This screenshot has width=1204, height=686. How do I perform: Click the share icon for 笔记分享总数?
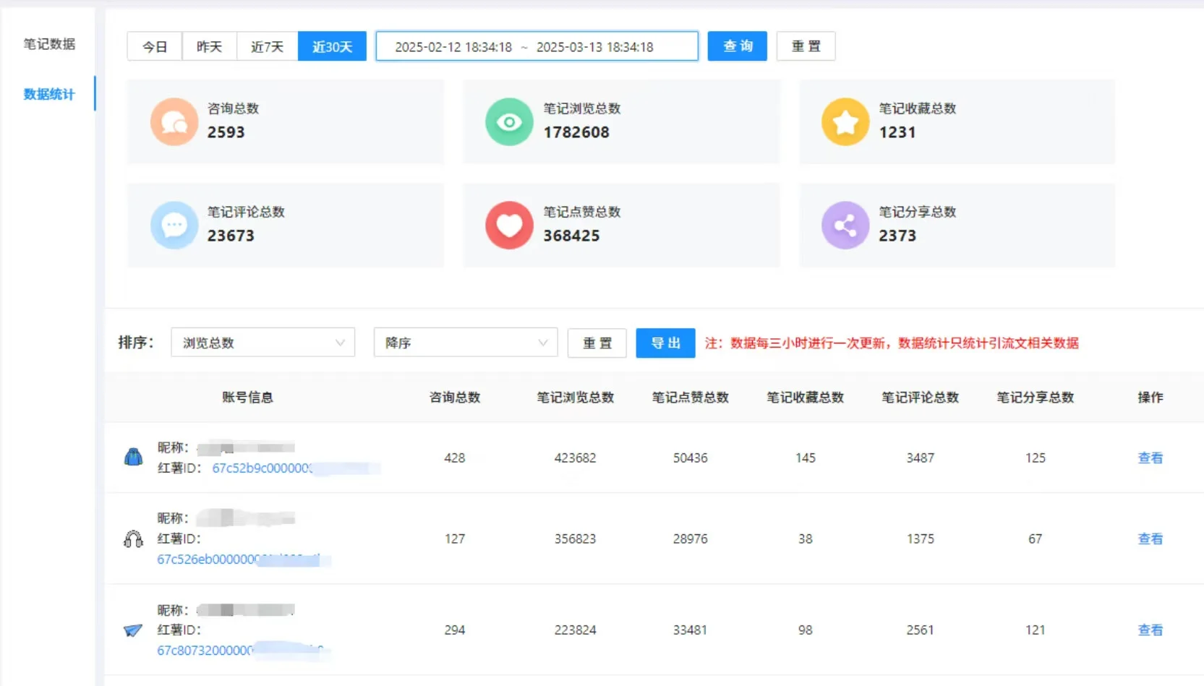tap(845, 225)
